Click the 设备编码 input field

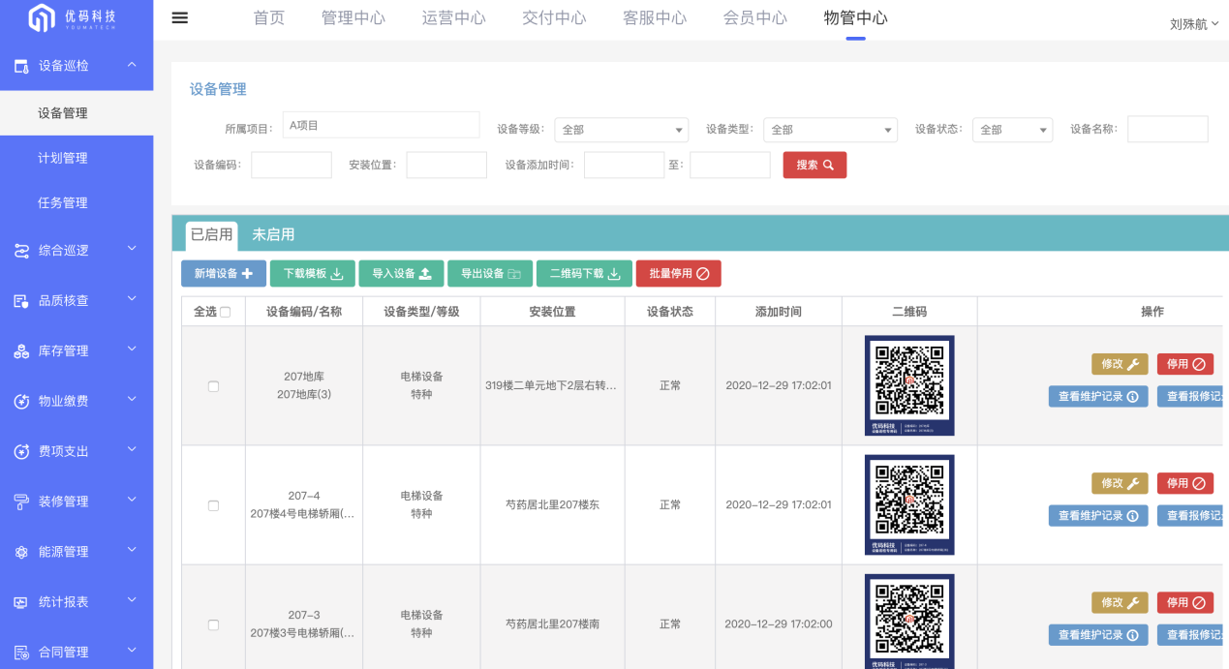tap(291, 165)
